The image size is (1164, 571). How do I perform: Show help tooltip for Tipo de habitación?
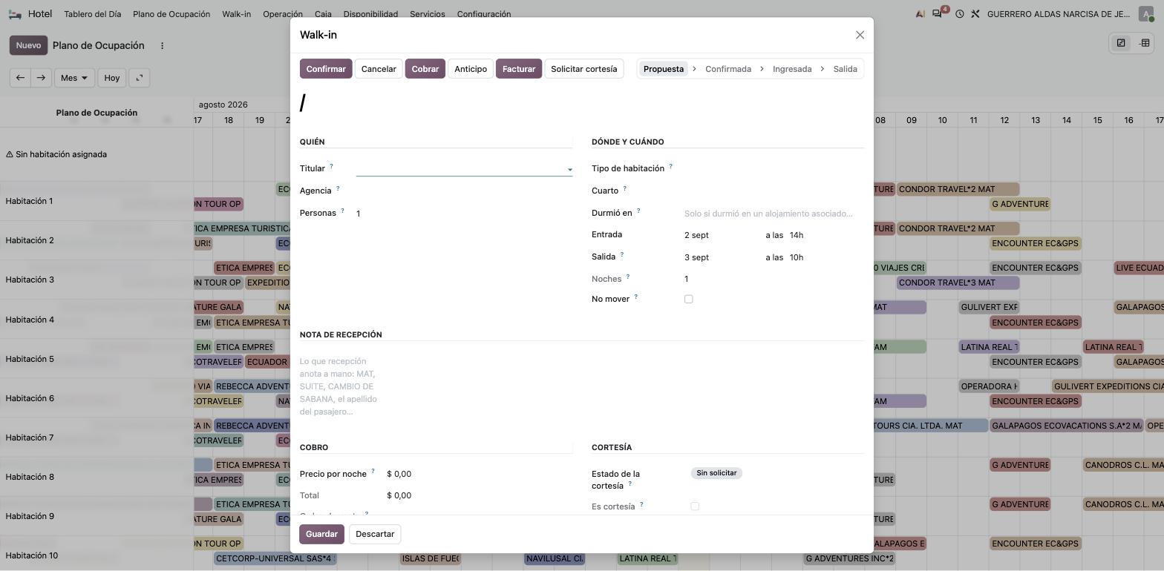pos(670,166)
